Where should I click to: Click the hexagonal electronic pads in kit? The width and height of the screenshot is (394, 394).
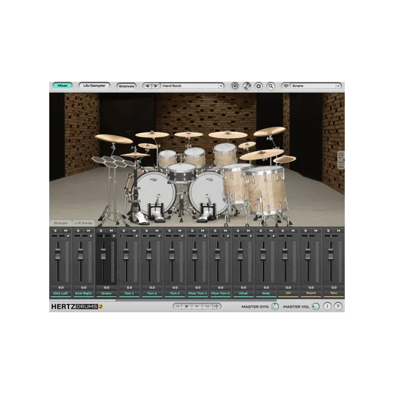pos(113,161)
